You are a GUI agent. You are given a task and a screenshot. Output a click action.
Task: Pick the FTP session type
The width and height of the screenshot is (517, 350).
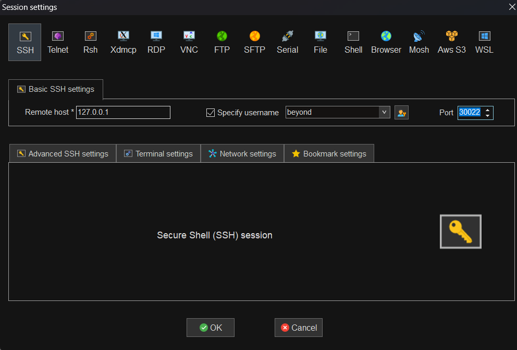click(x=222, y=42)
